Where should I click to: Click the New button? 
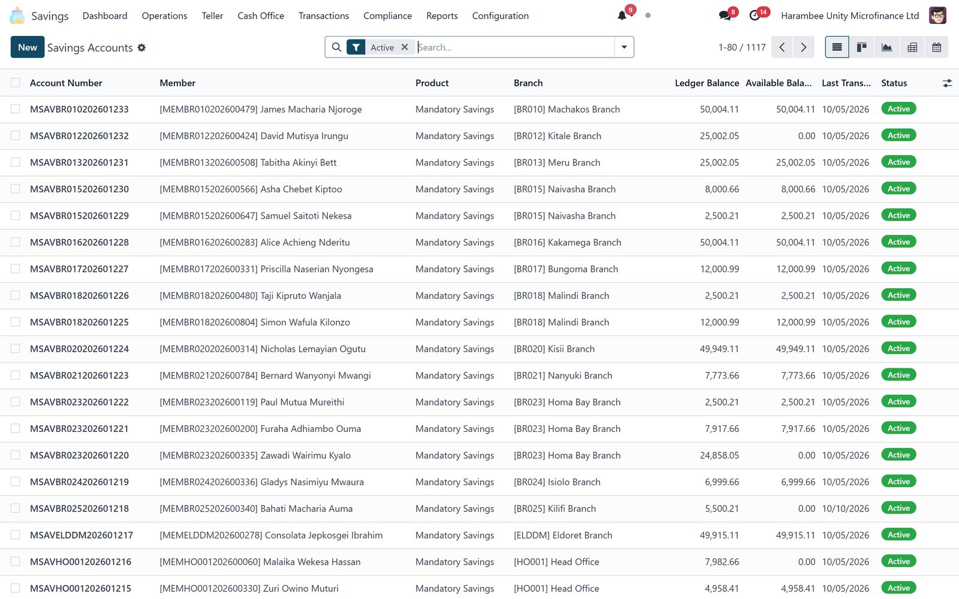[x=28, y=47]
